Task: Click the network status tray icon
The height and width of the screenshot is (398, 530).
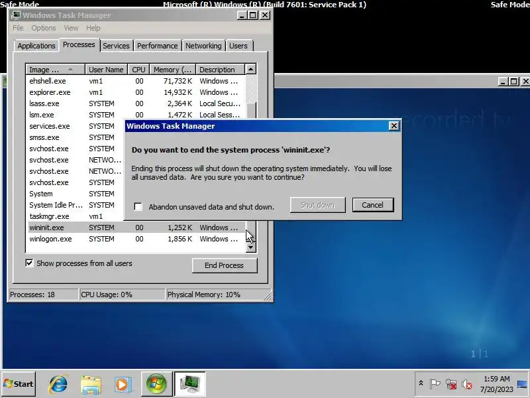Action: [451, 384]
